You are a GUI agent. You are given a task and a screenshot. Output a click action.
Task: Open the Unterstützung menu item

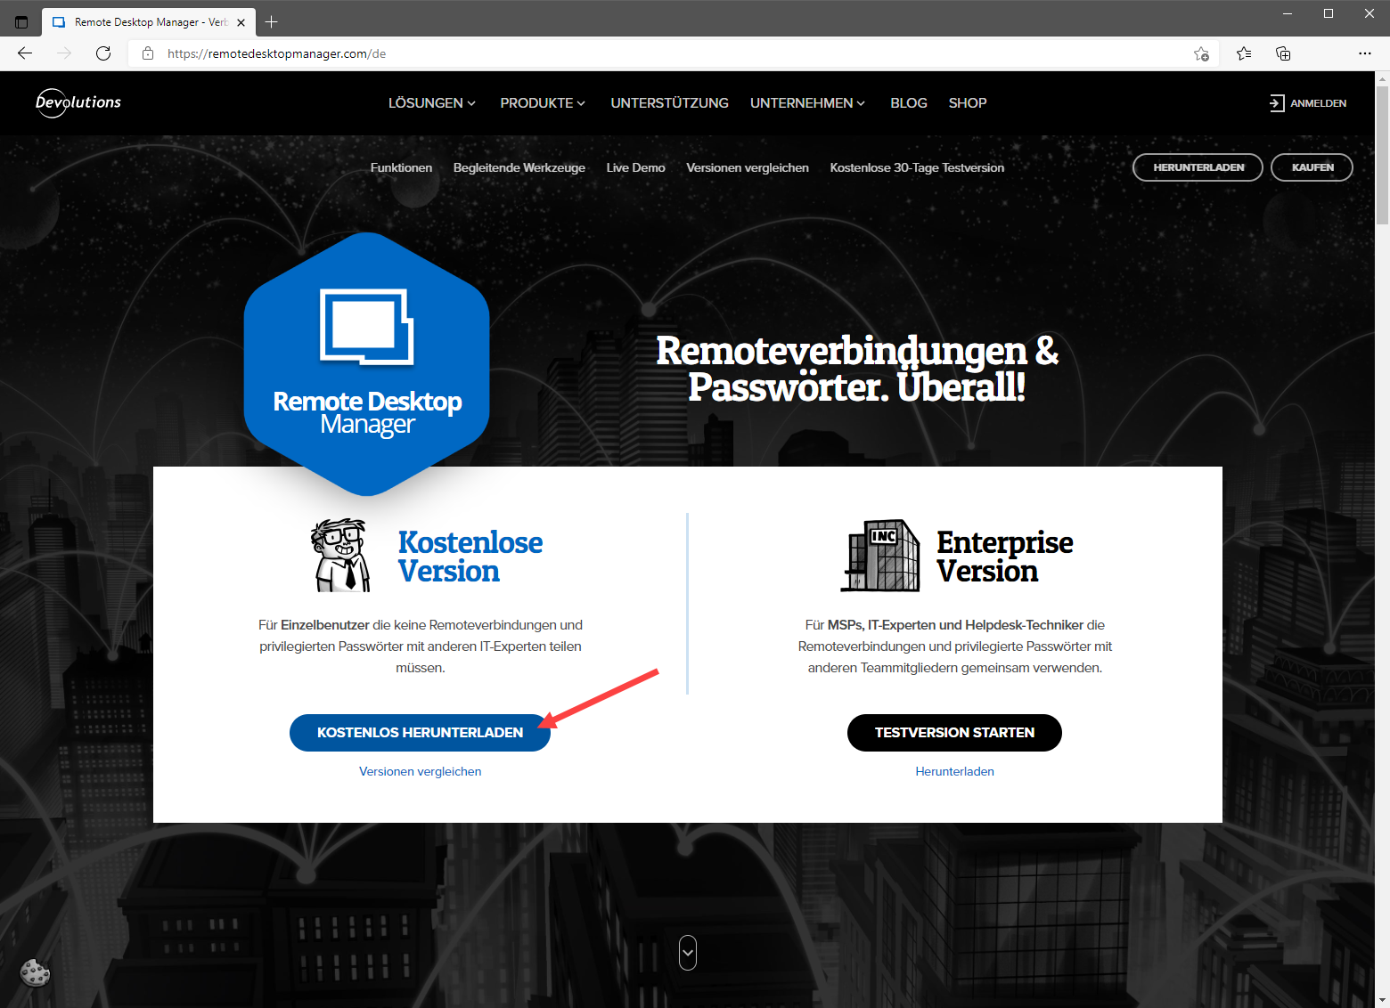(669, 103)
